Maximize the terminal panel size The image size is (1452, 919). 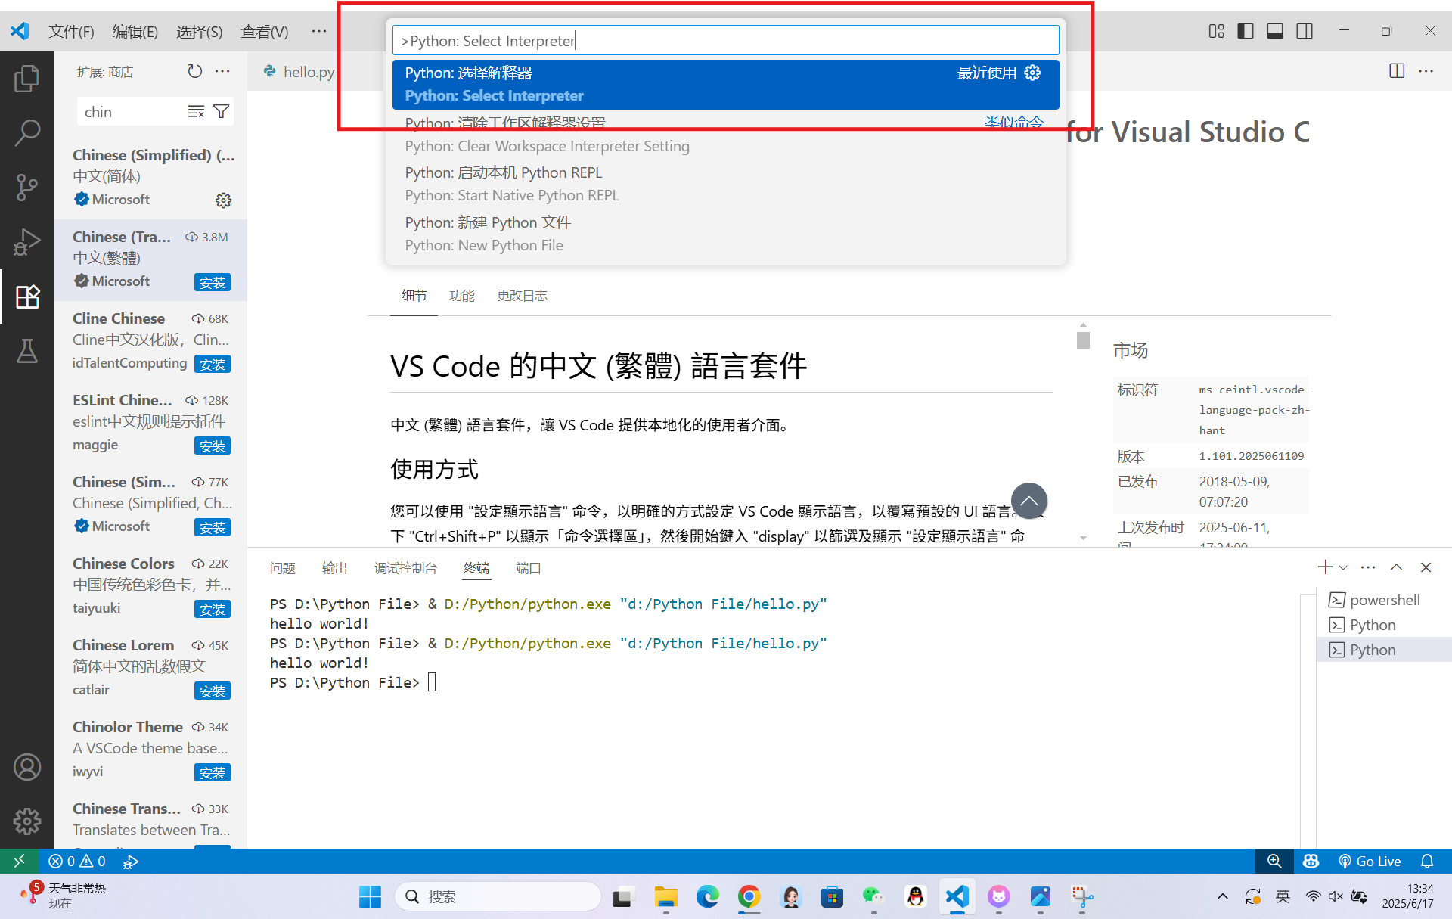[x=1397, y=567]
